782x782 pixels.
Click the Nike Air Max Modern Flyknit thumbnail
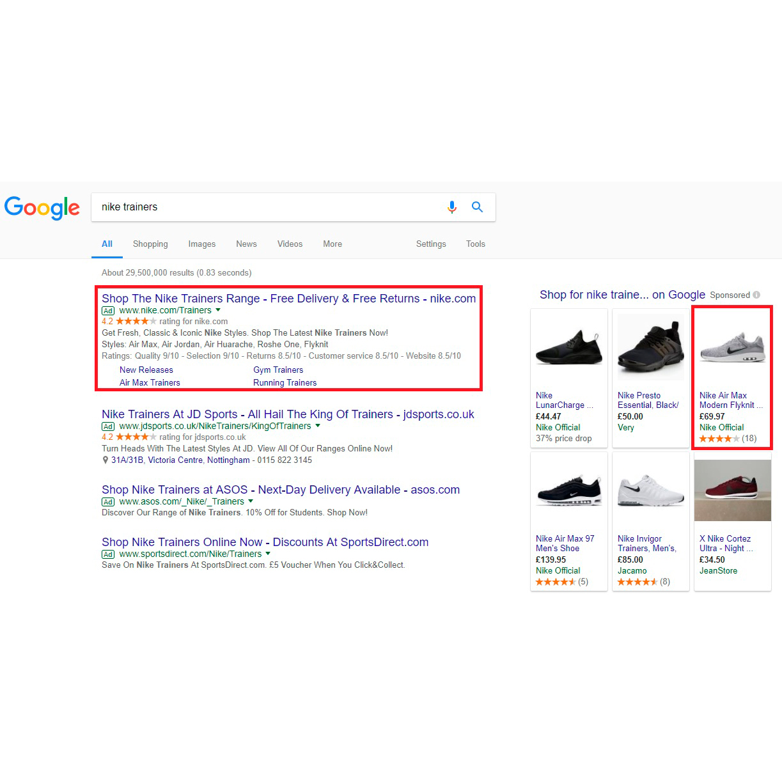[733, 348]
